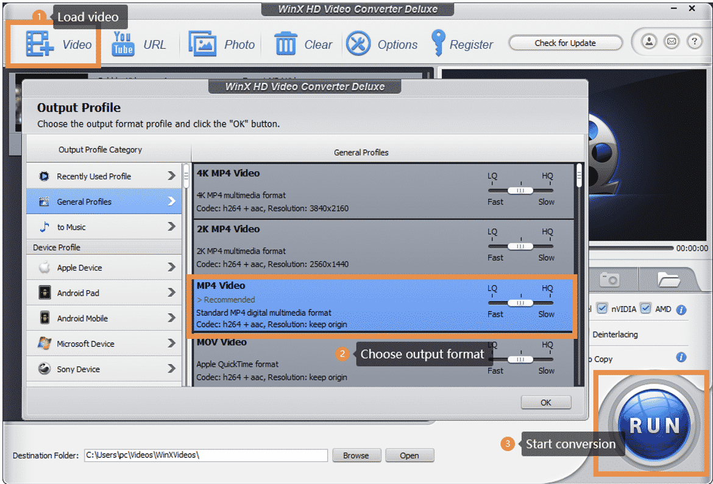The height and width of the screenshot is (484, 713).
Task: Click the Clear trash can icon
Action: (285, 44)
